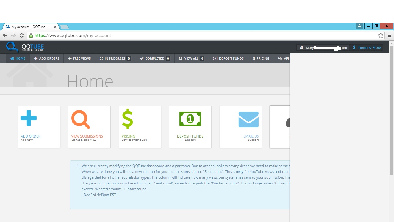Open a new browser tab
This screenshot has width=394, height=222.
64,27
